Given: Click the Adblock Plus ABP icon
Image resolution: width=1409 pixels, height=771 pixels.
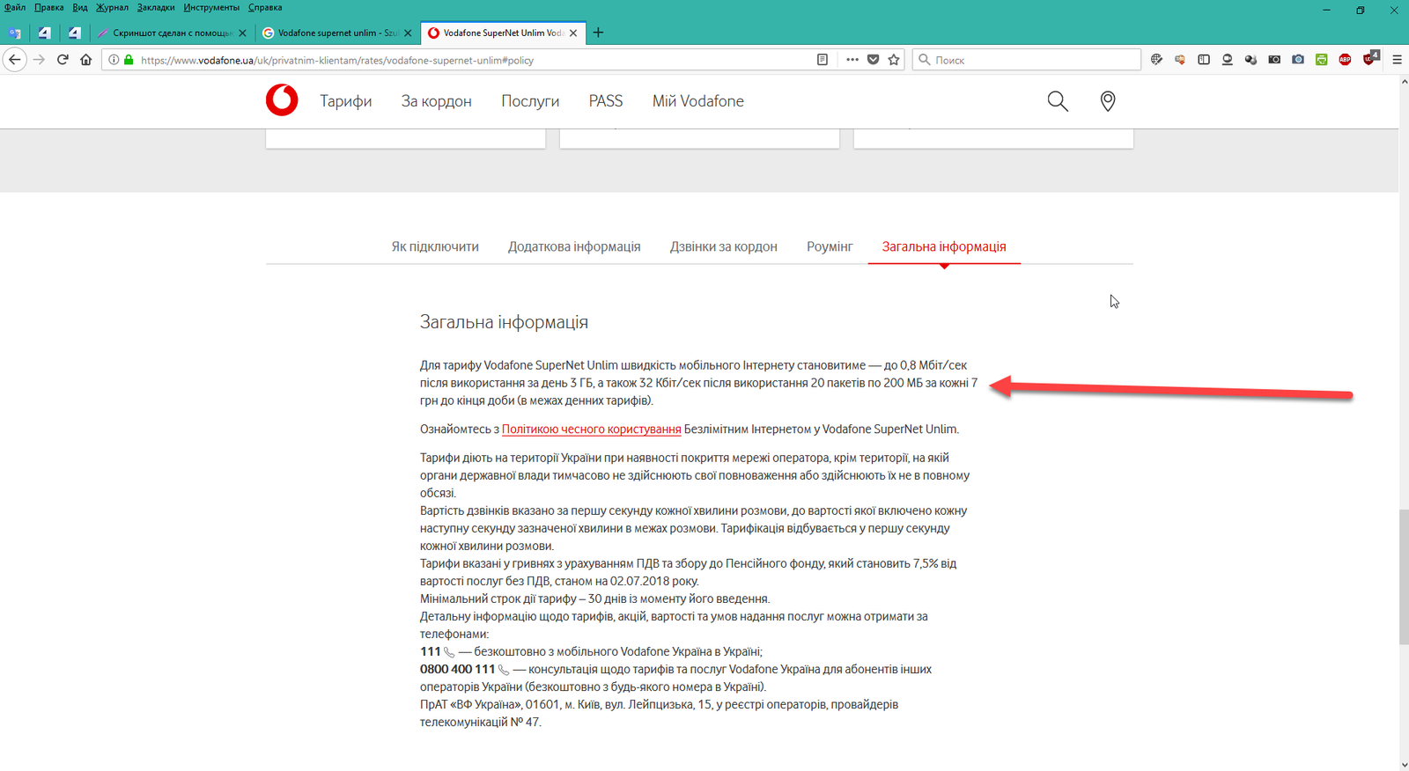Looking at the screenshot, I should point(1345,60).
